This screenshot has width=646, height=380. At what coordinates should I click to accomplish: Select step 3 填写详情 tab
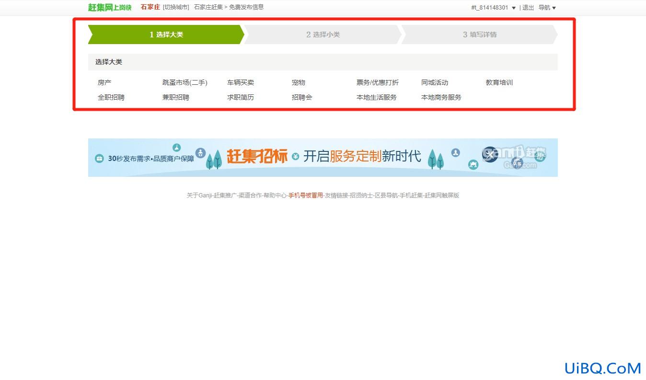point(480,35)
